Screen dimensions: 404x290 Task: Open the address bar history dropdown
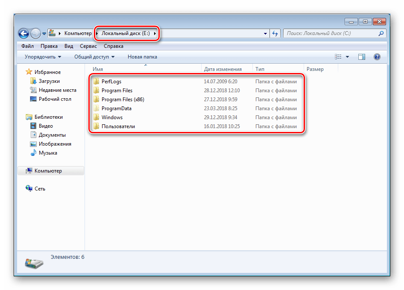[265, 33]
